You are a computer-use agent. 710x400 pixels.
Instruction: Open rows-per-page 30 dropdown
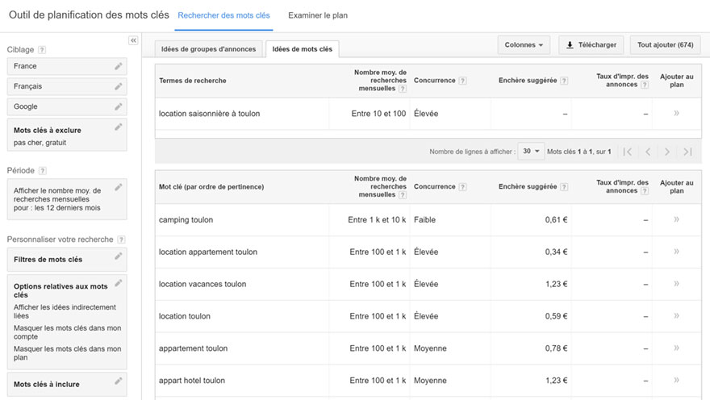[531, 151]
